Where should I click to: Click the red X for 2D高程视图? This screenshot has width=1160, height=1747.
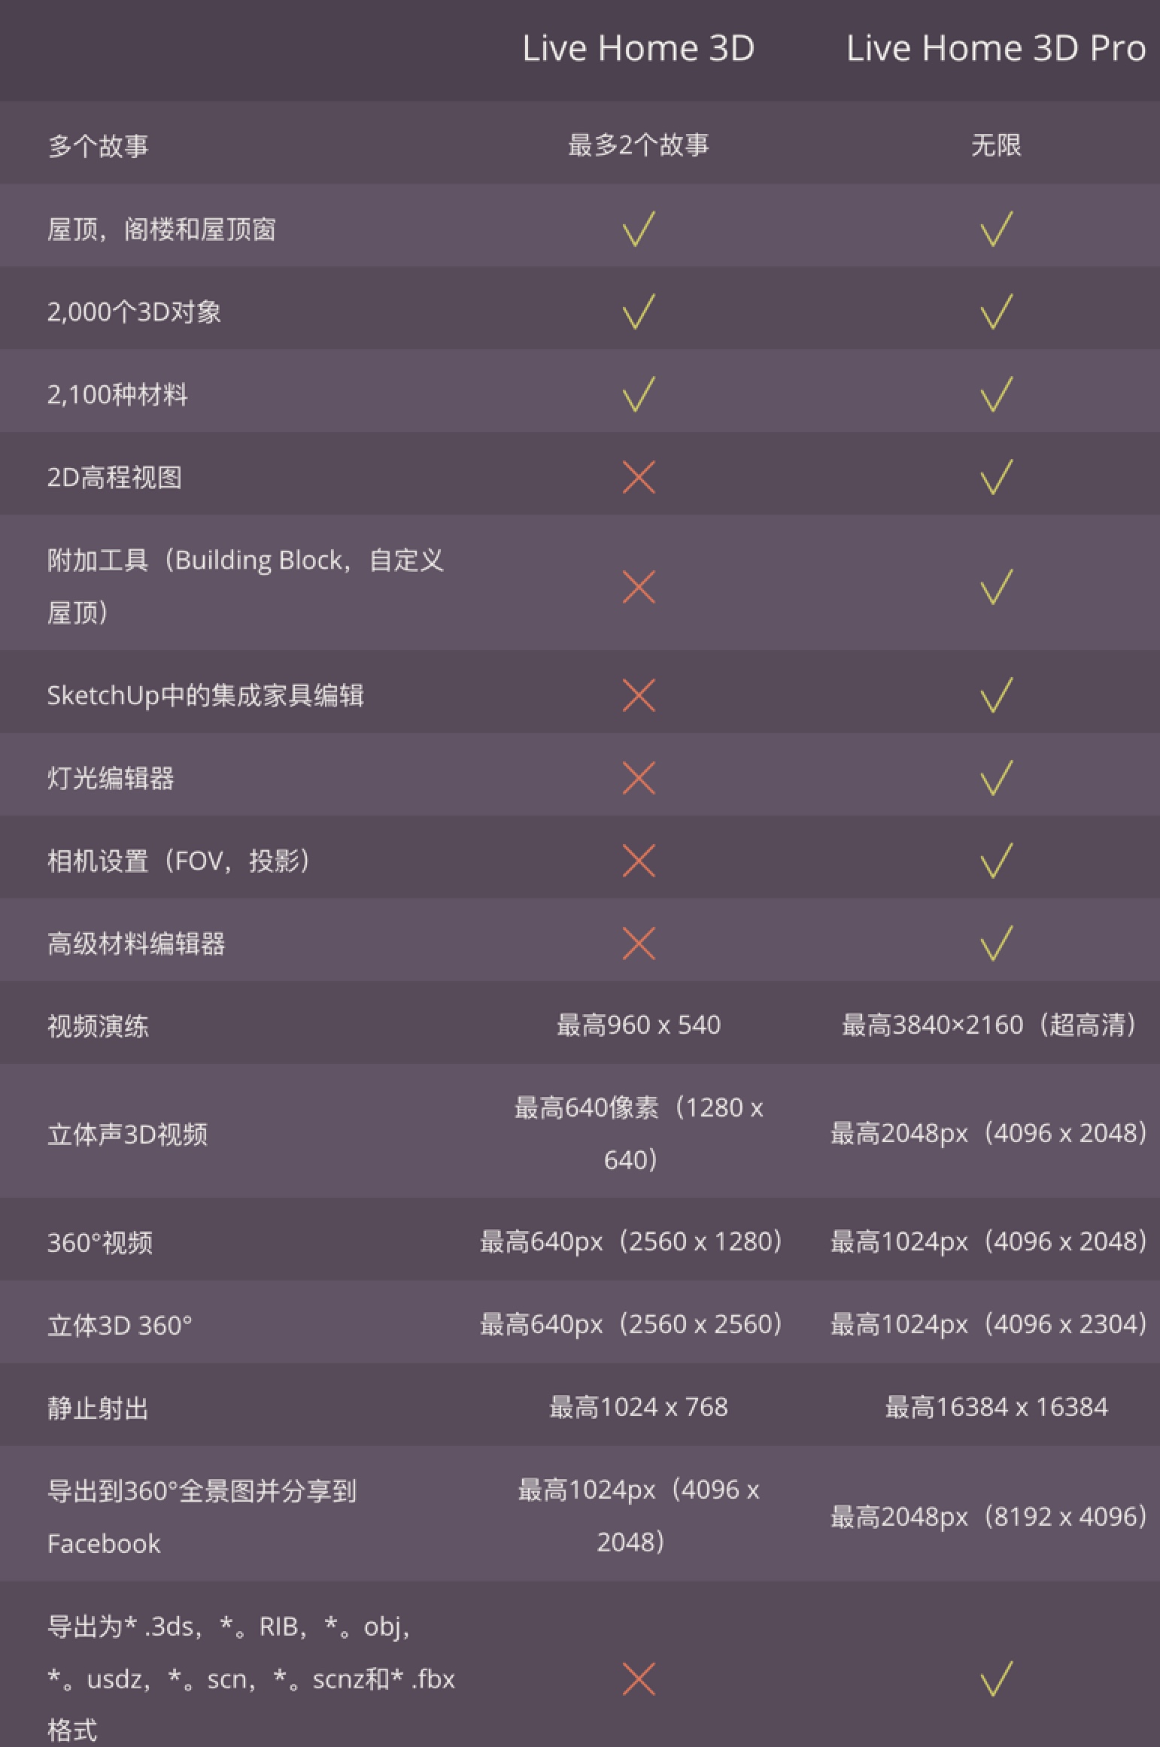tap(639, 477)
